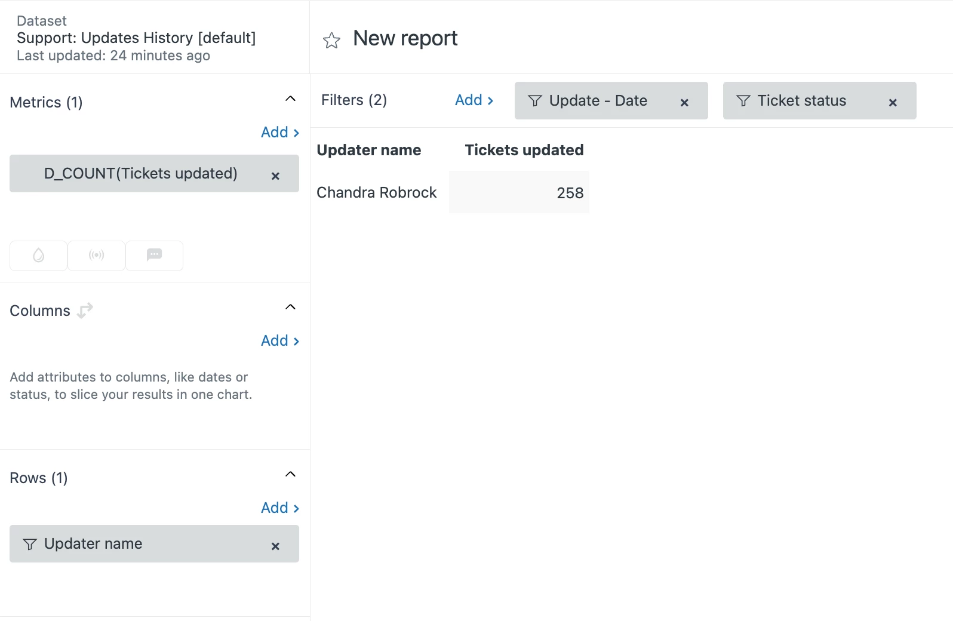The width and height of the screenshot is (953, 621).
Task: Click the broadcast signal icon button
Action: [x=97, y=256]
